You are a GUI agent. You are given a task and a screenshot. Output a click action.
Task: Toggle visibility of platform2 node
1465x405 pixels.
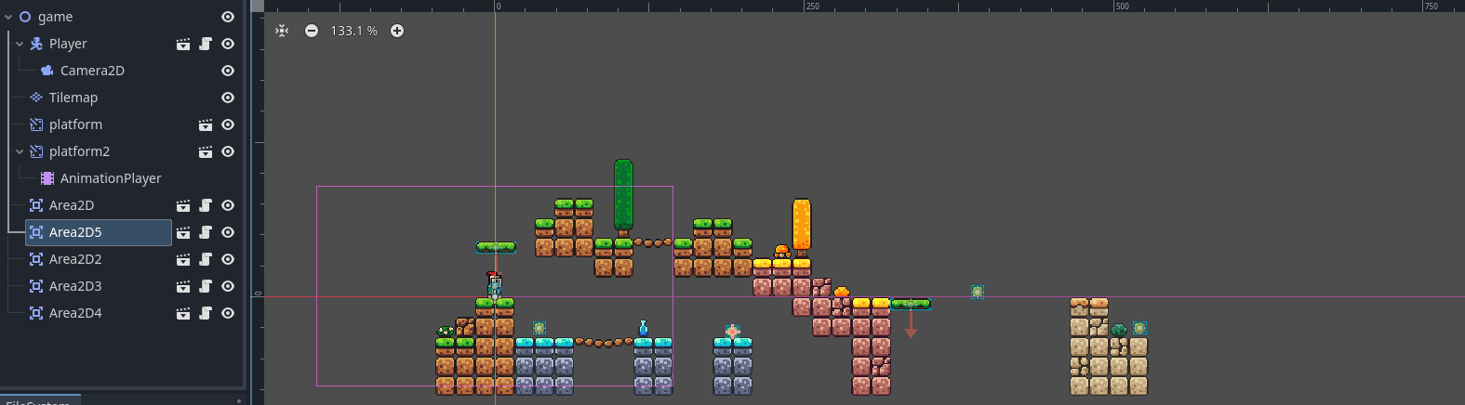[228, 151]
